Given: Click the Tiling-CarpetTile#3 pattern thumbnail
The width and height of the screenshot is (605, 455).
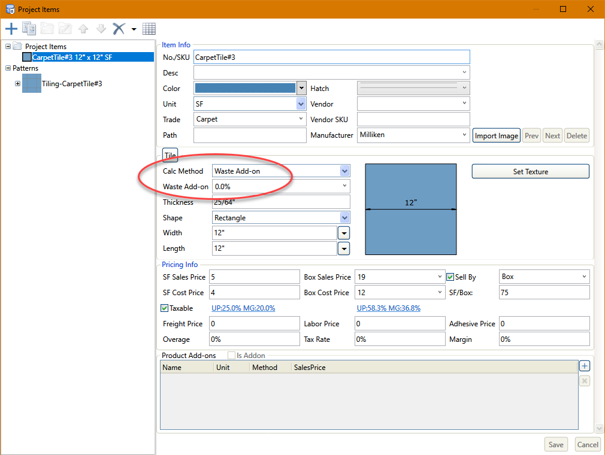Looking at the screenshot, I should pos(32,83).
